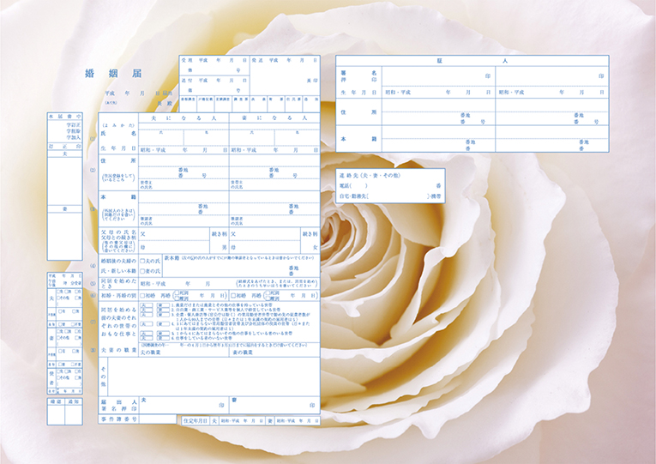The image size is (656, 464).
Task: Click first witness signature field
Action: click(x=438, y=76)
